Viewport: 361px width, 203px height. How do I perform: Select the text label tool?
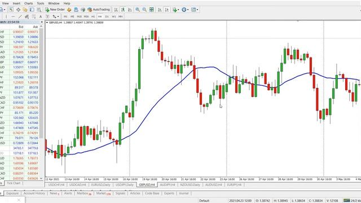tap(47, 16)
